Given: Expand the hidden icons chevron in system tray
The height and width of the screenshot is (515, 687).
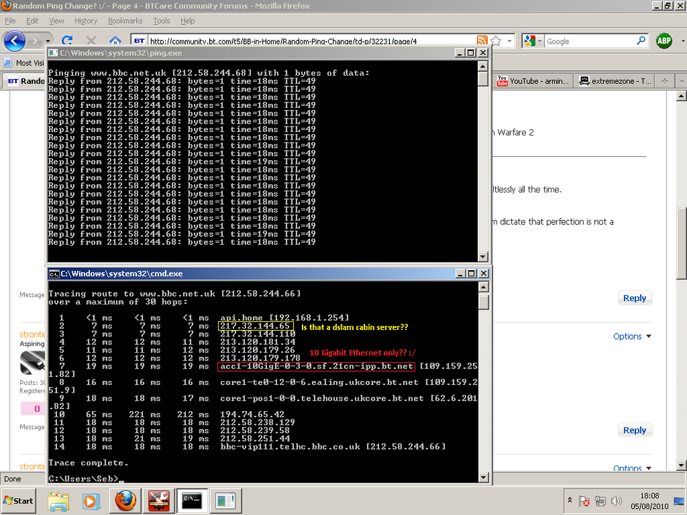Looking at the screenshot, I should (570, 501).
